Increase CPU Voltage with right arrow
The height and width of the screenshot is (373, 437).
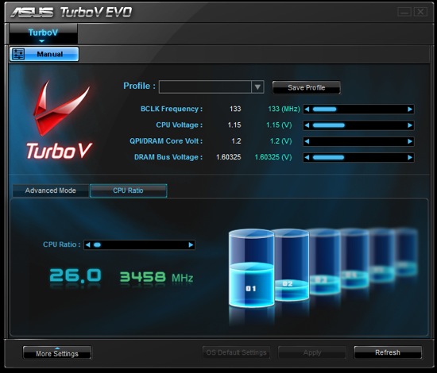click(x=410, y=125)
